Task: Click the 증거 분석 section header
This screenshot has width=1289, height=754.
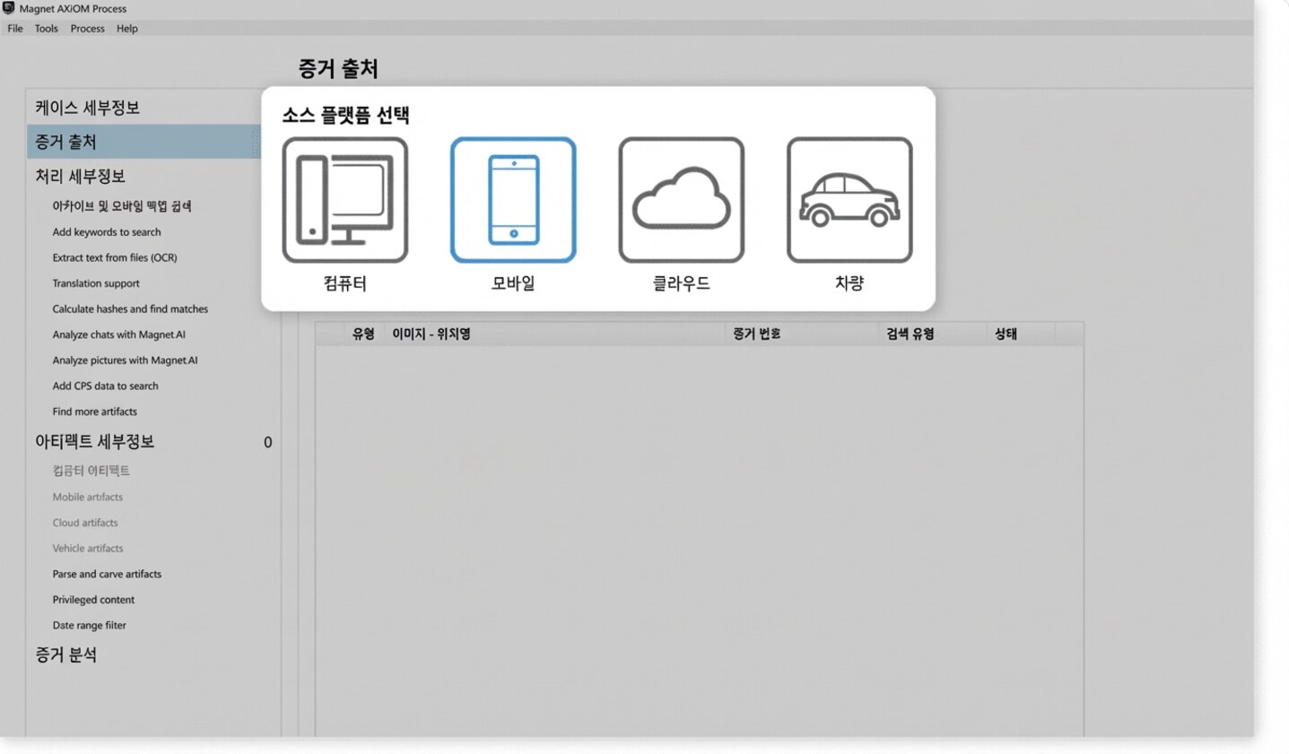Action: tap(65, 654)
